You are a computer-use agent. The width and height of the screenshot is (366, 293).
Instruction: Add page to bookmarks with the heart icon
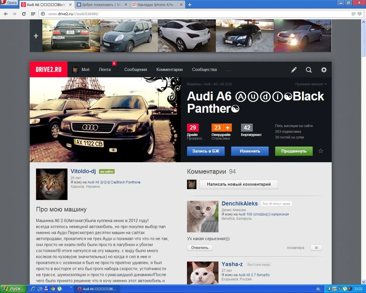[360, 14]
